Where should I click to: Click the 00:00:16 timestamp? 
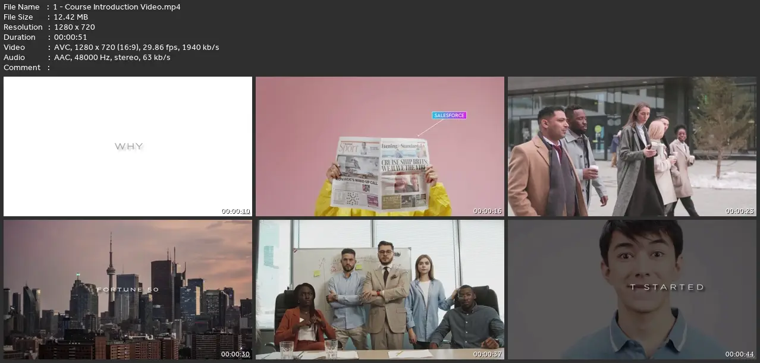488,211
